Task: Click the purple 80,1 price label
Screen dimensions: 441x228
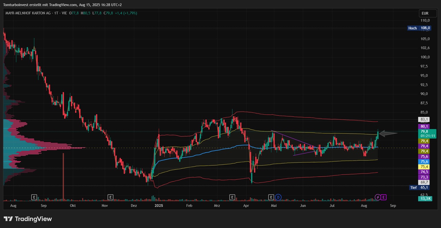Action: pyautogui.click(x=424, y=126)
